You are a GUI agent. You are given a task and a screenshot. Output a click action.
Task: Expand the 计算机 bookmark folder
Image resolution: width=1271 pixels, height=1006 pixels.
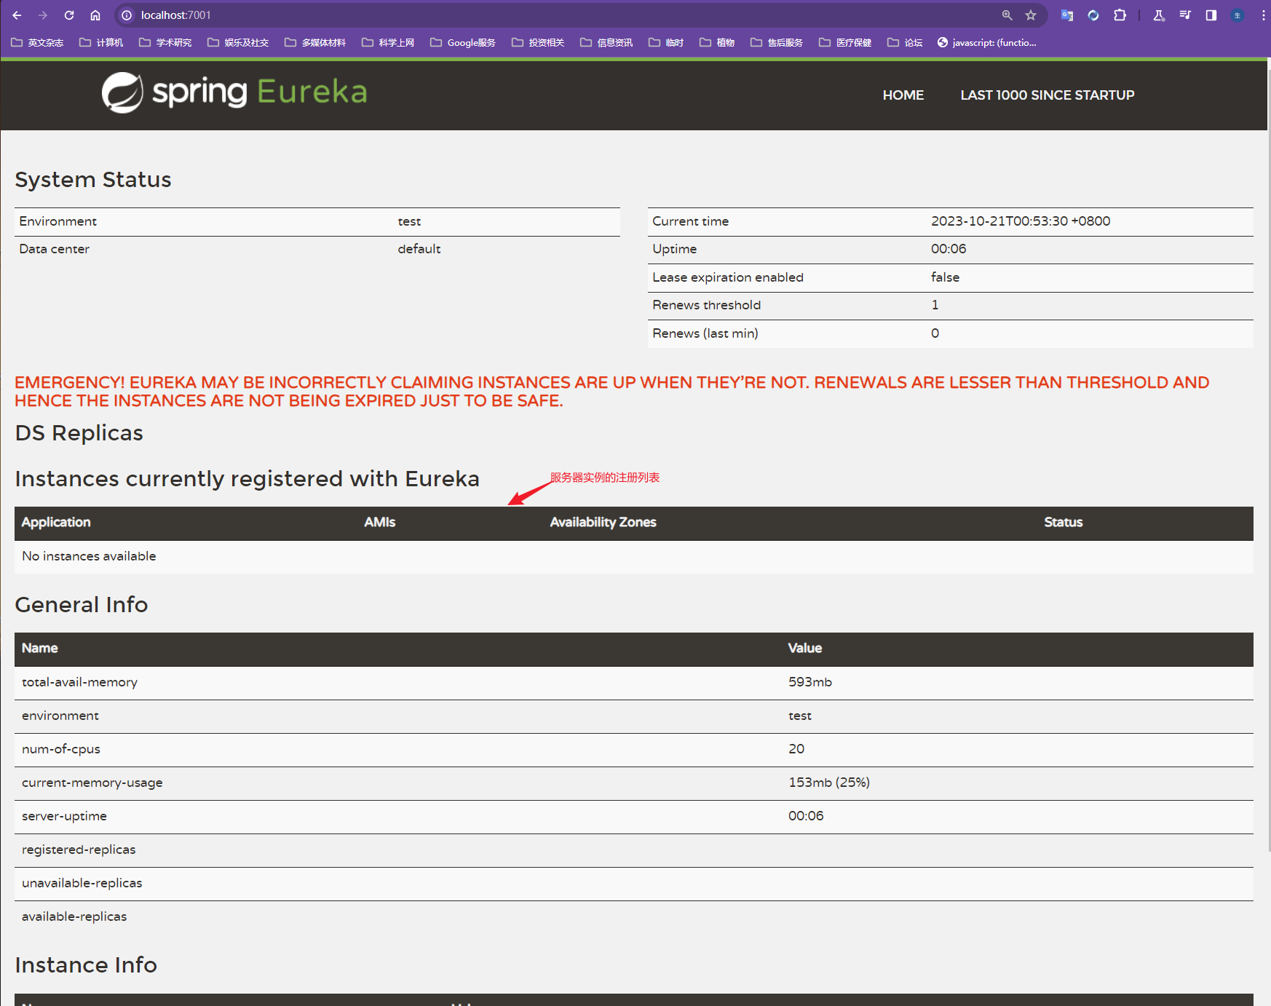pyautogui.click(x=101, y=43)
